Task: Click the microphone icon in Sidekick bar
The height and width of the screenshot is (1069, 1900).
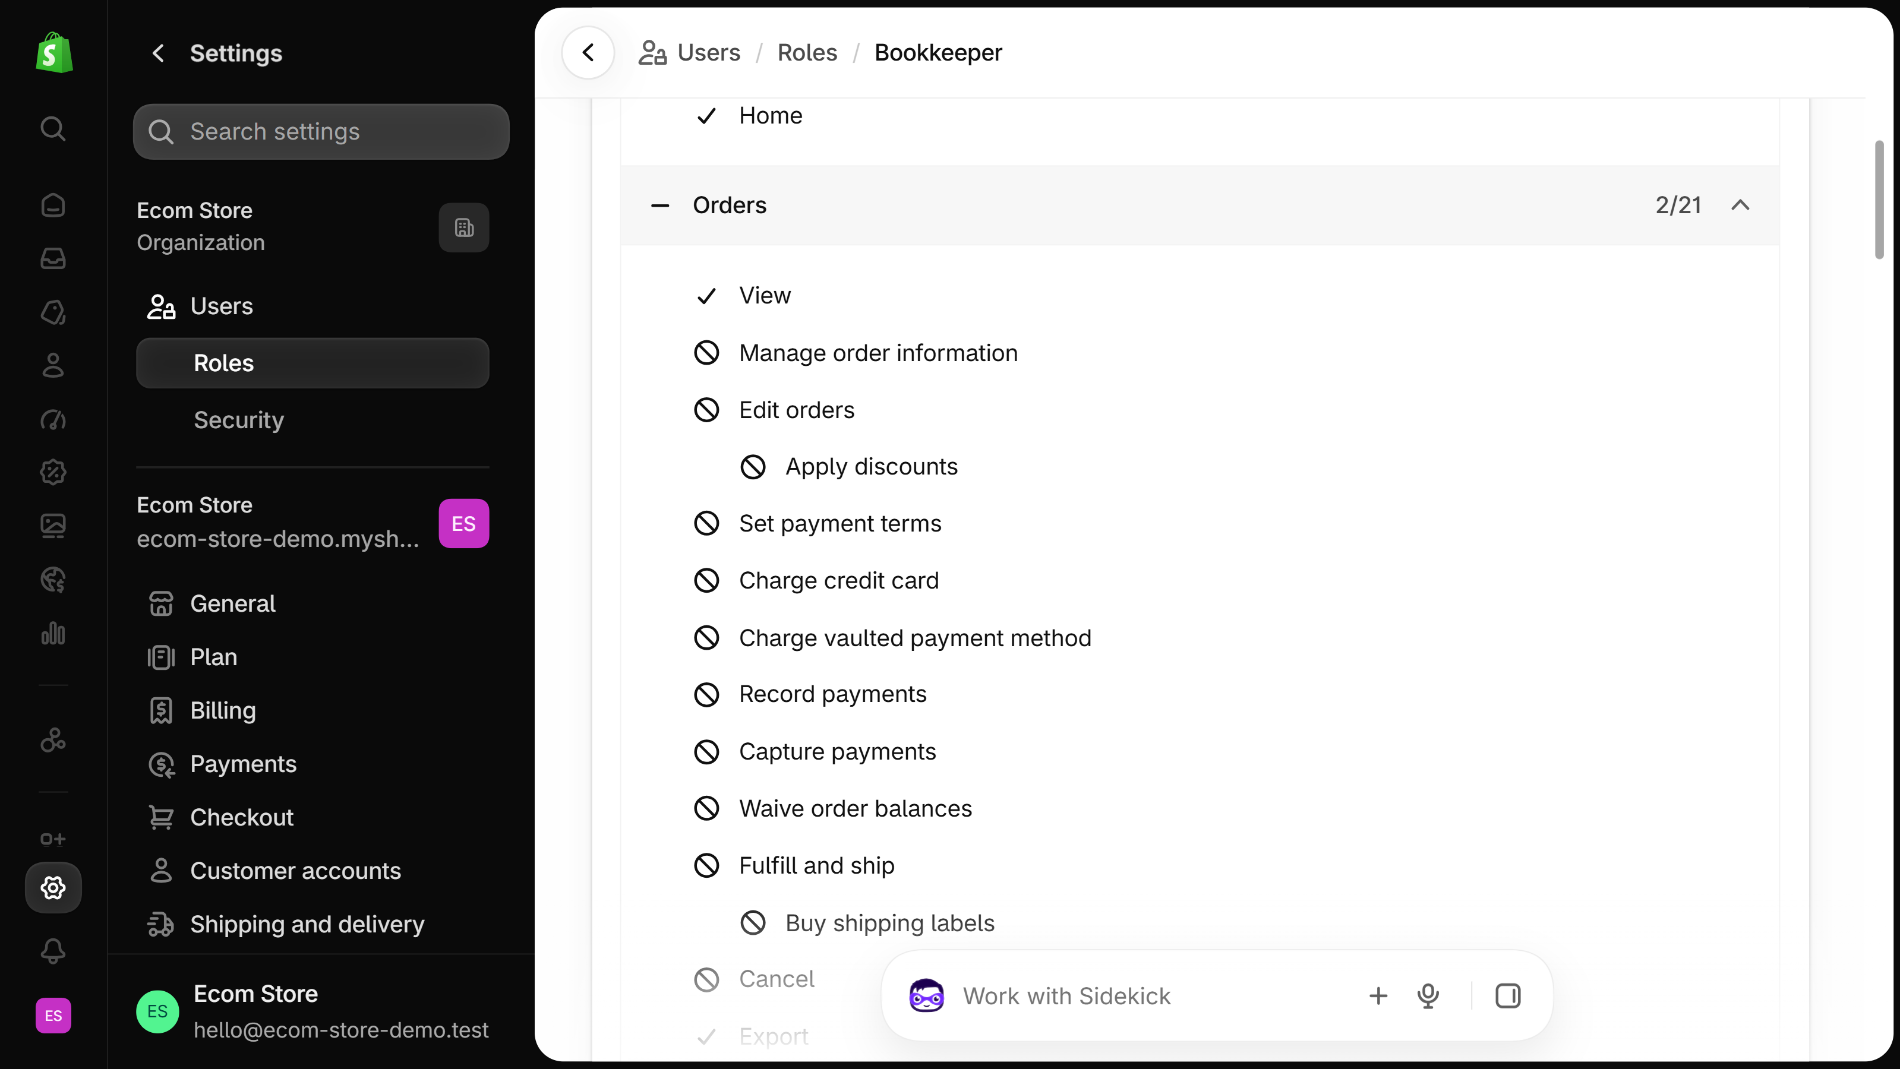Action: pyautogui.click(x=1428, y=996)
